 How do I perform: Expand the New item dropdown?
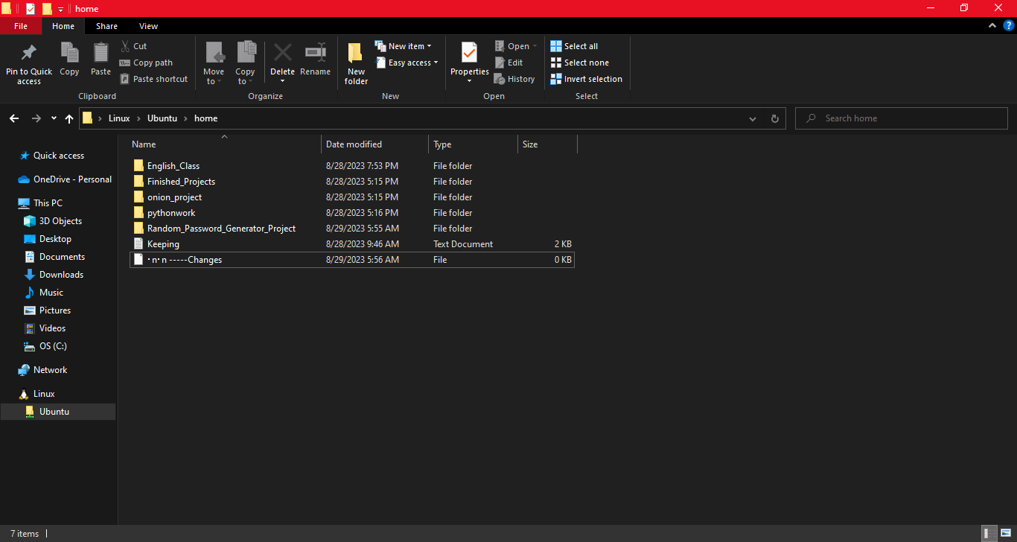click(x=403, y=46)
